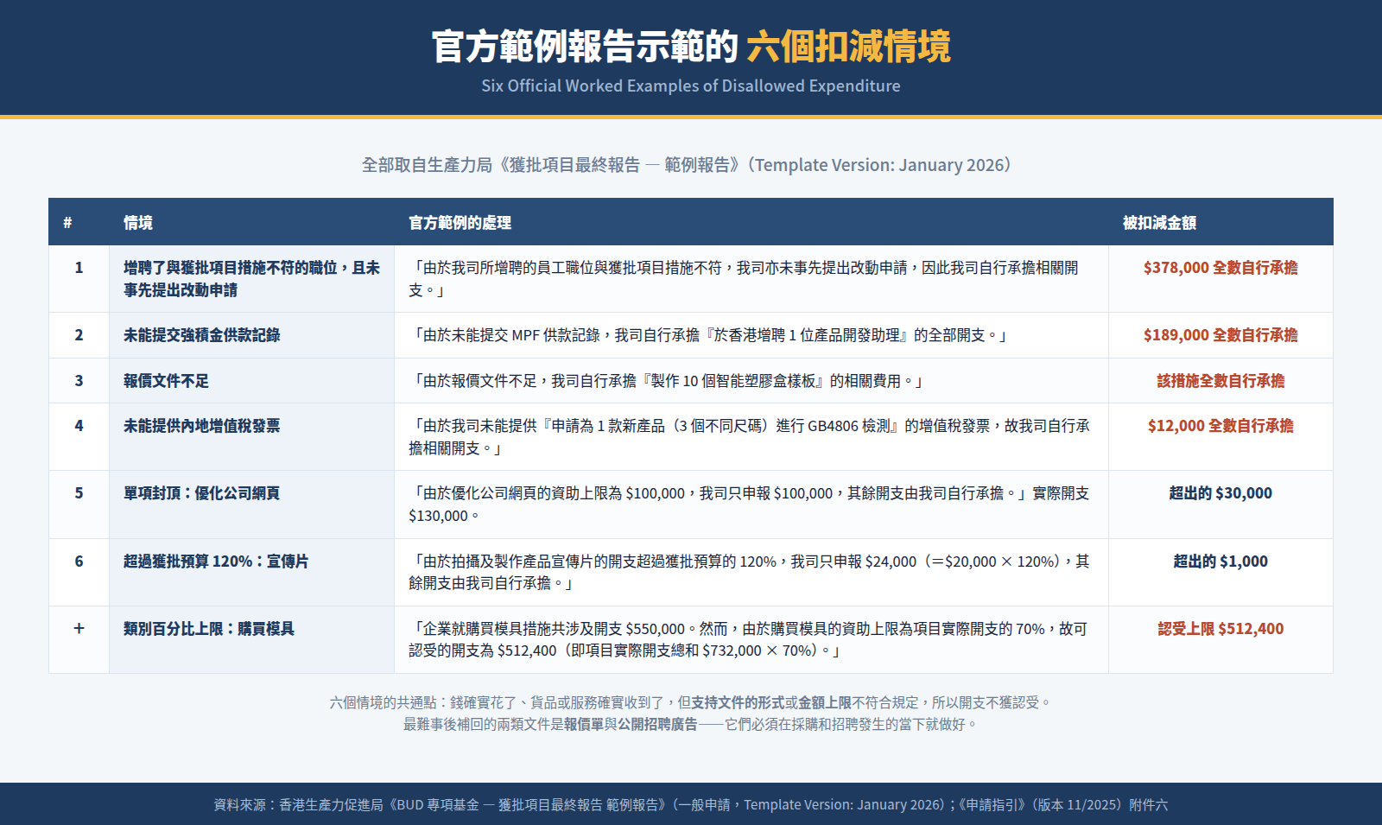Image resolution: width=1382 pixels, height=825 pixels.
Task: Click the amount $378,000 全數自行承擔
Action: pos(1220,268)
